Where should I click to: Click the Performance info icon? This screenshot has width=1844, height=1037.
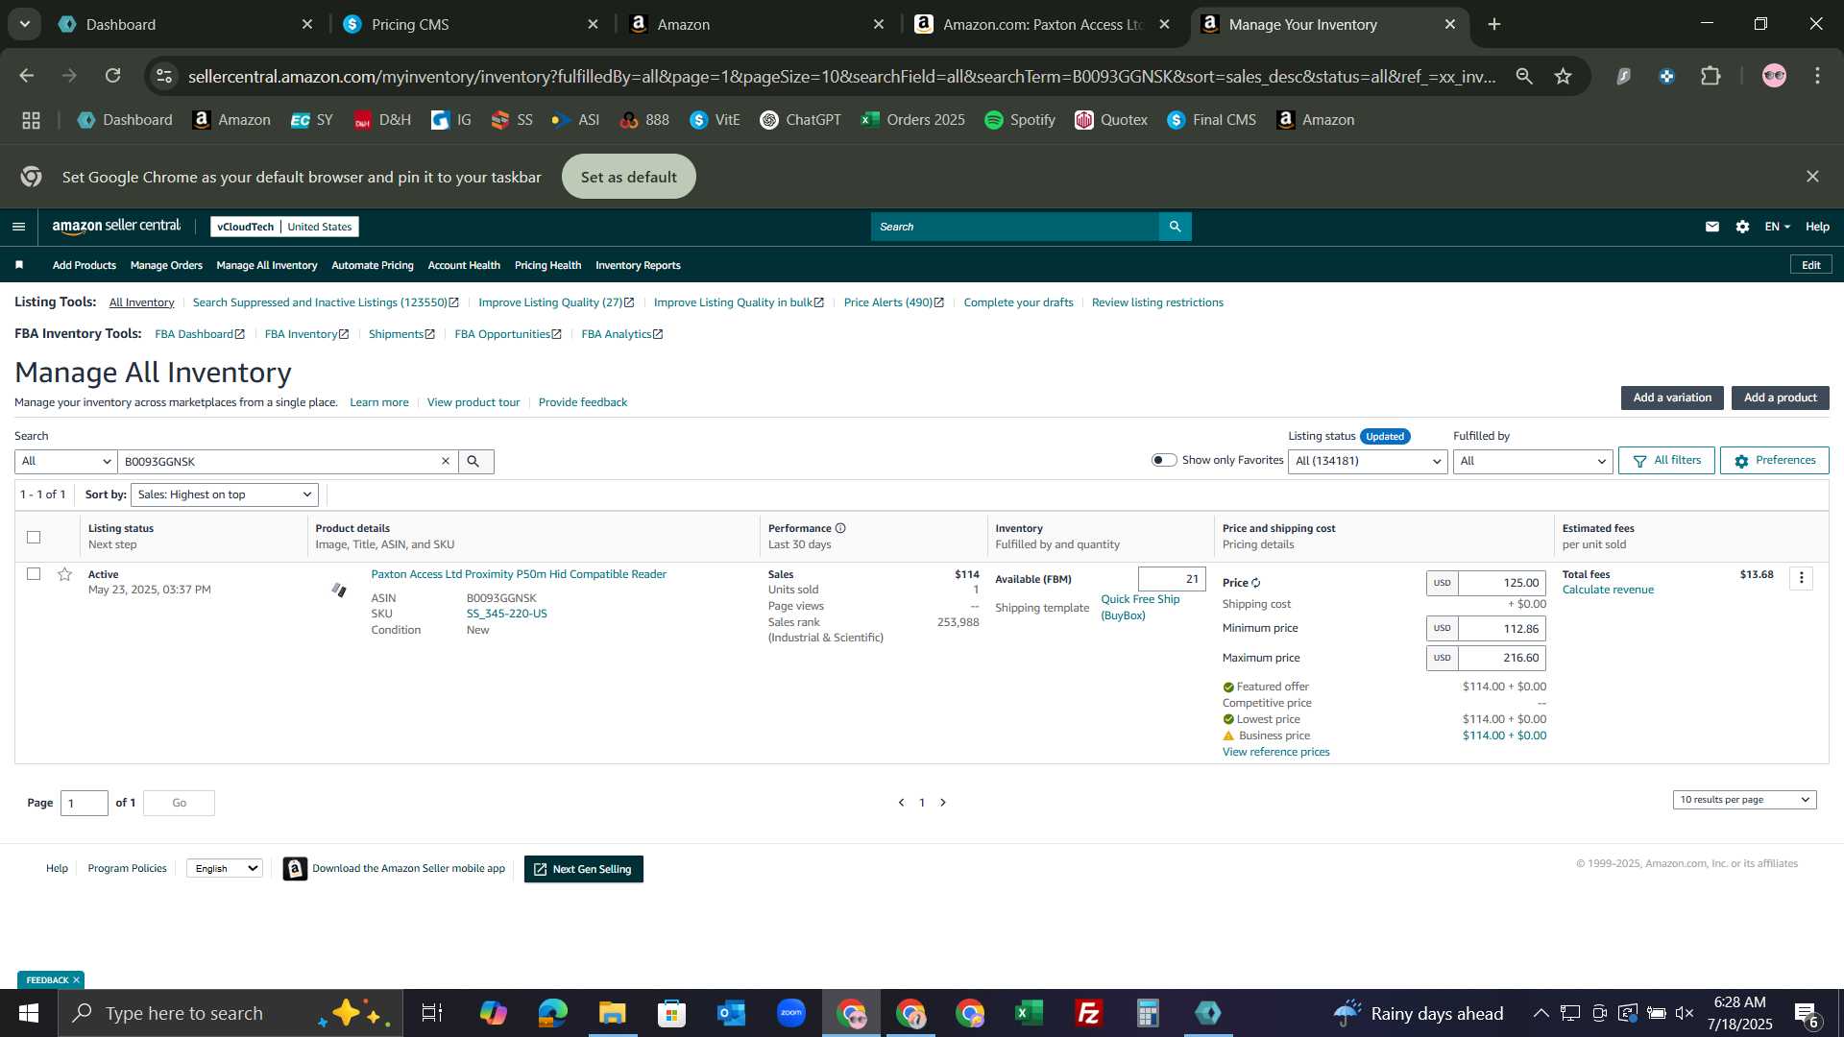point(840,528)
